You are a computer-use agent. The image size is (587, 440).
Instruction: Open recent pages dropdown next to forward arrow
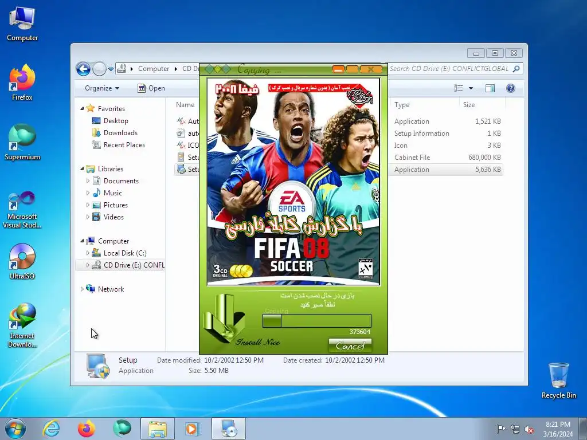point(111,69)
